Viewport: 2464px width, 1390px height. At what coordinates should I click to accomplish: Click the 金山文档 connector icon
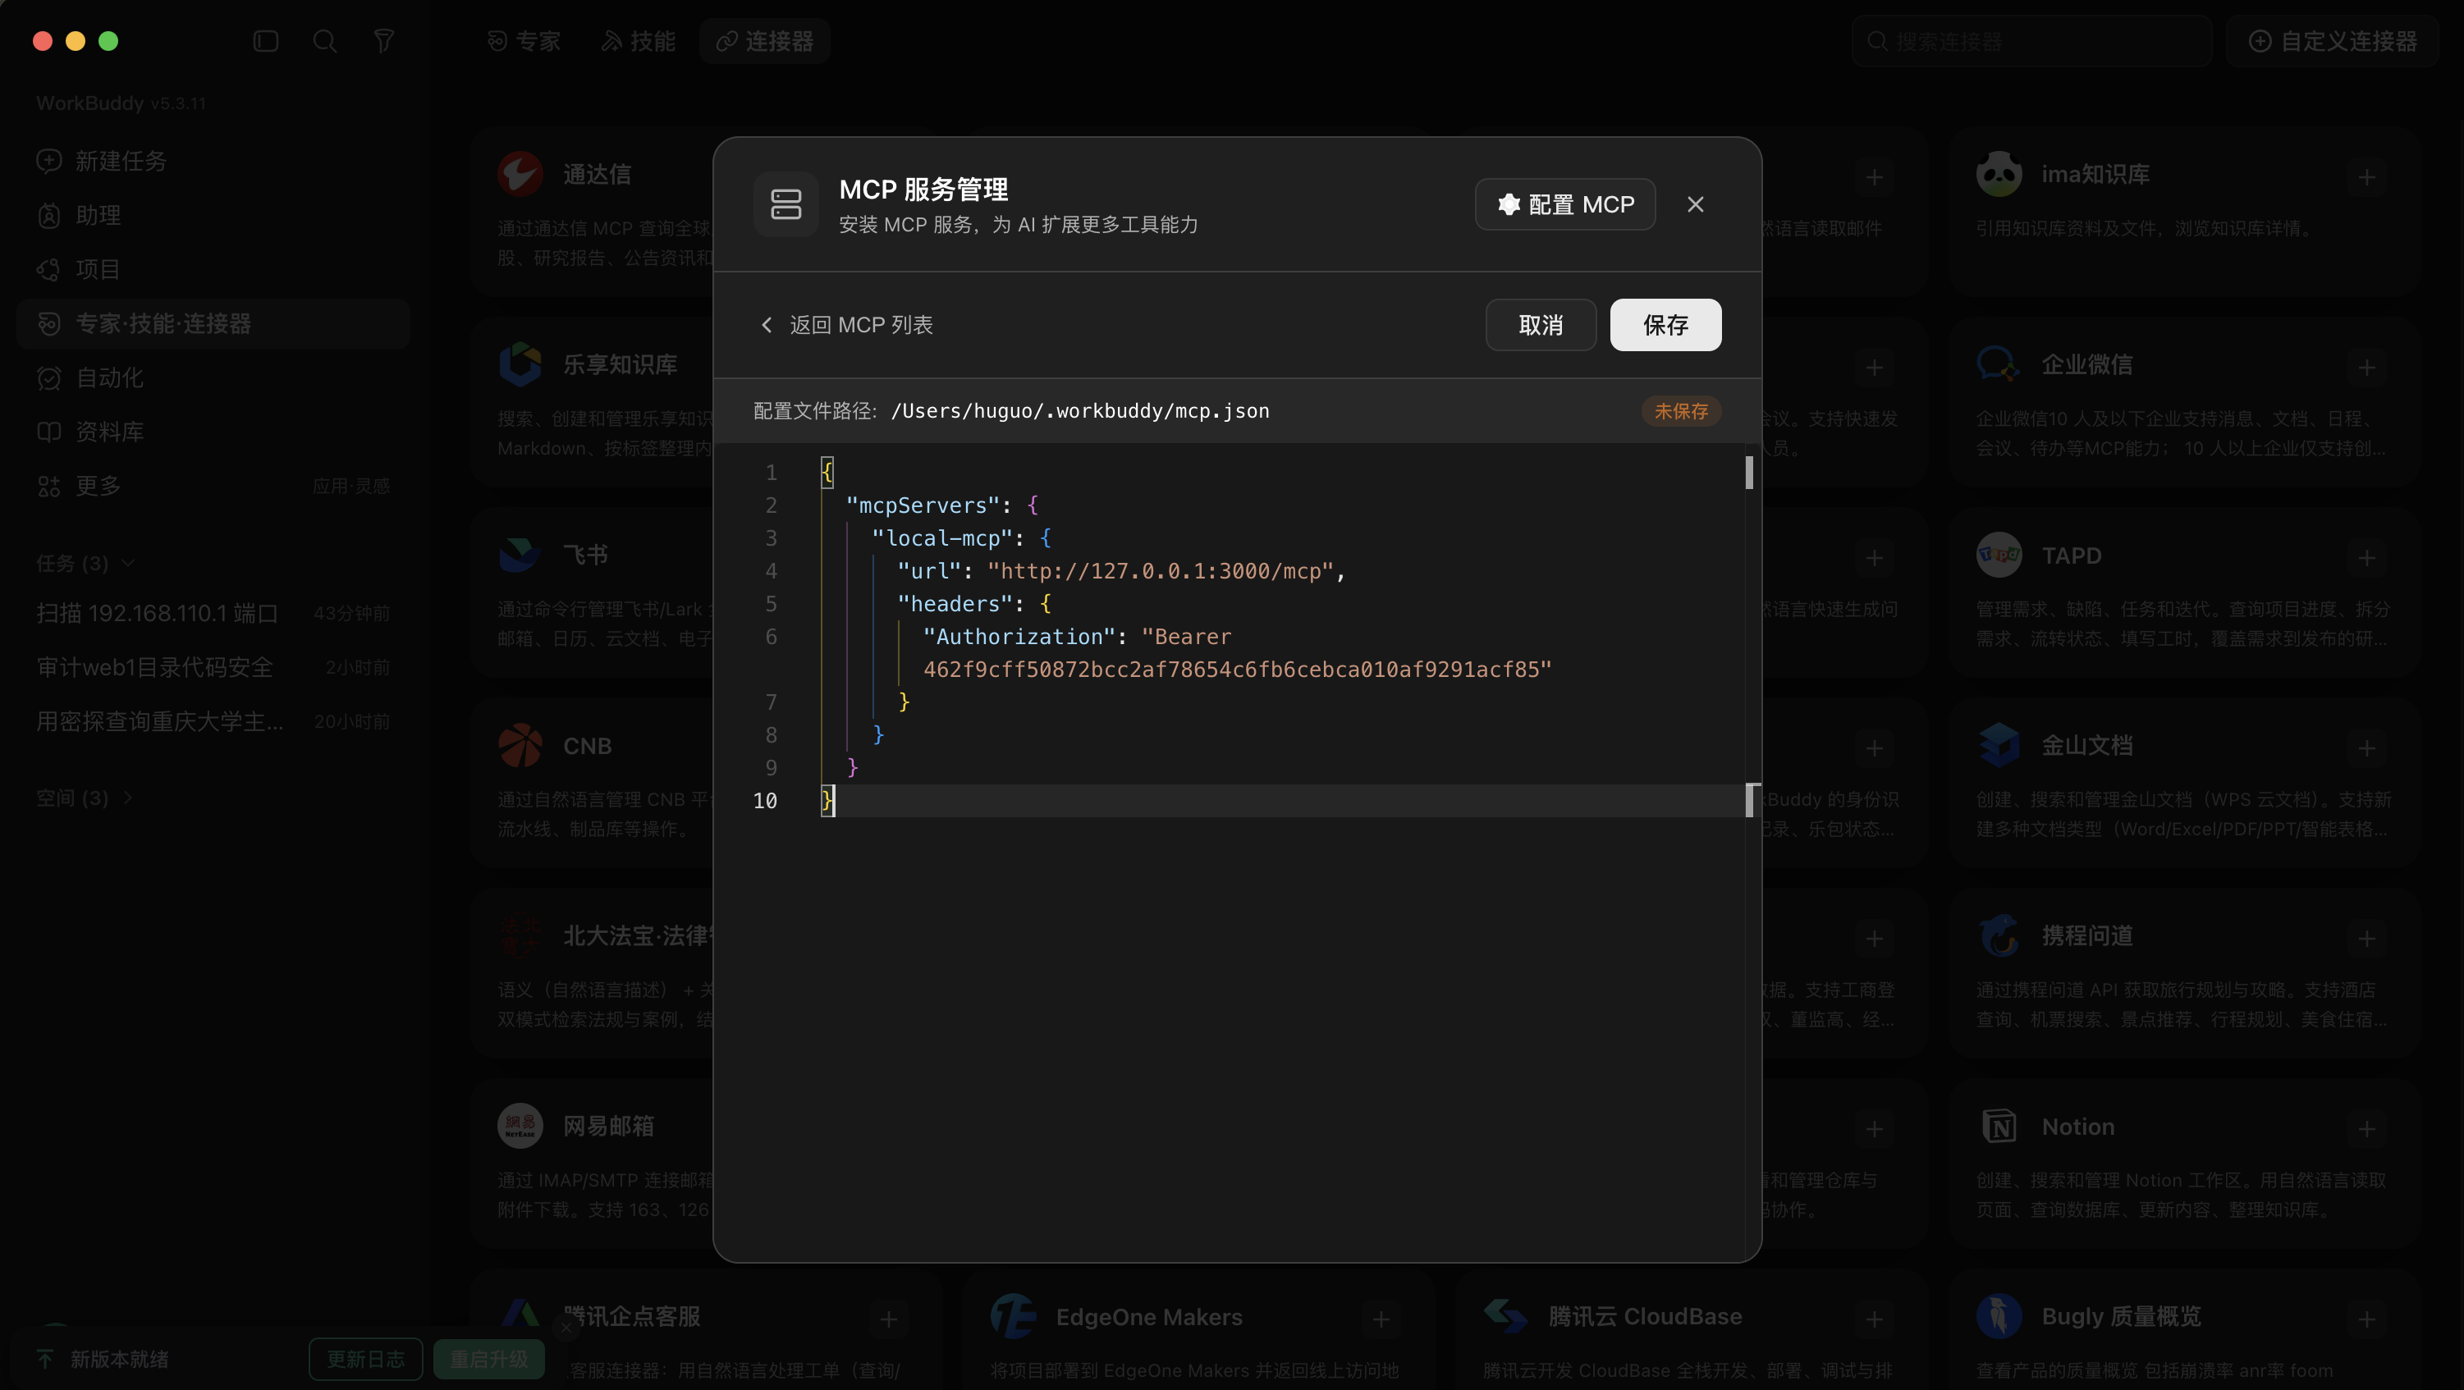point(1999,746)
